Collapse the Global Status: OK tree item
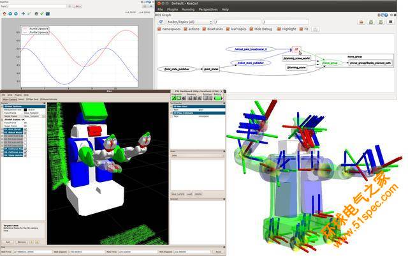The height and width of the screenshot is (256, 408). click(x=3, y=119)
